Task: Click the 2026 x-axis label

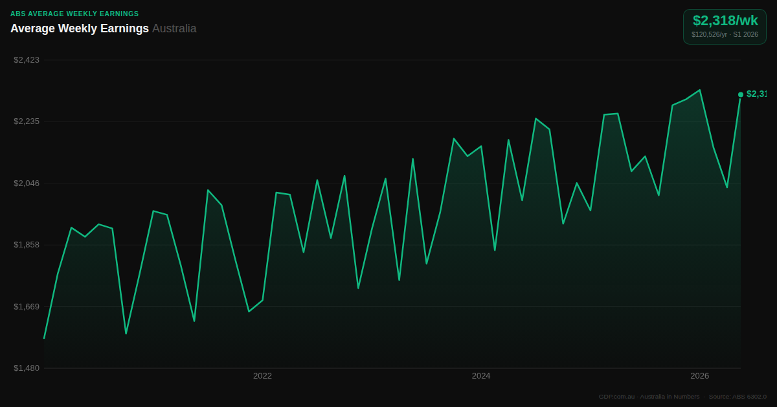Action: point(699,376)
